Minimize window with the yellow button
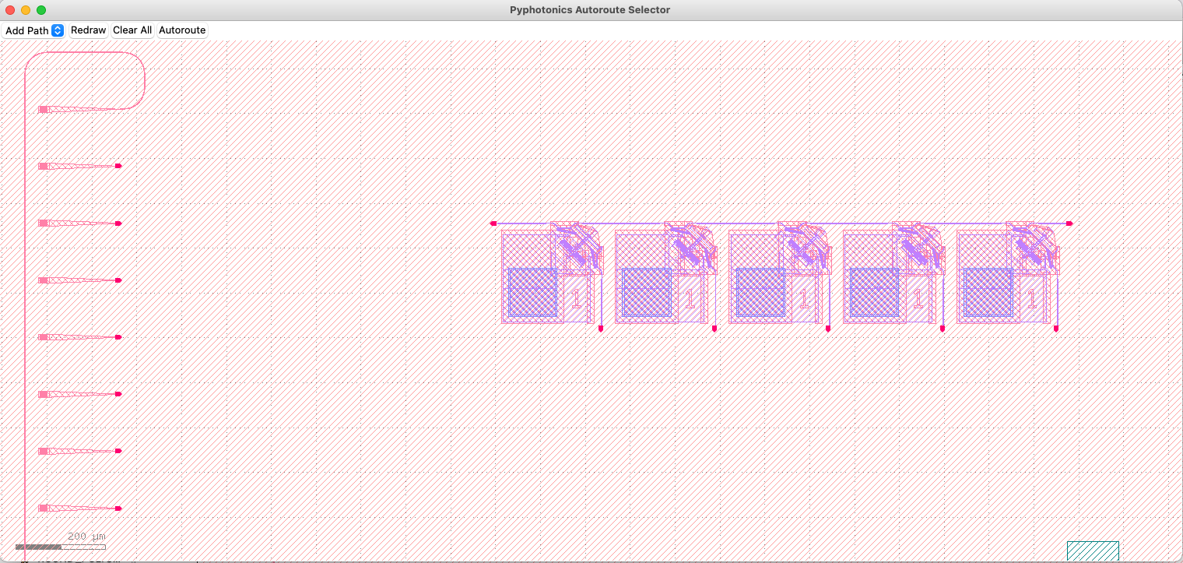 [x=26, y=10]
